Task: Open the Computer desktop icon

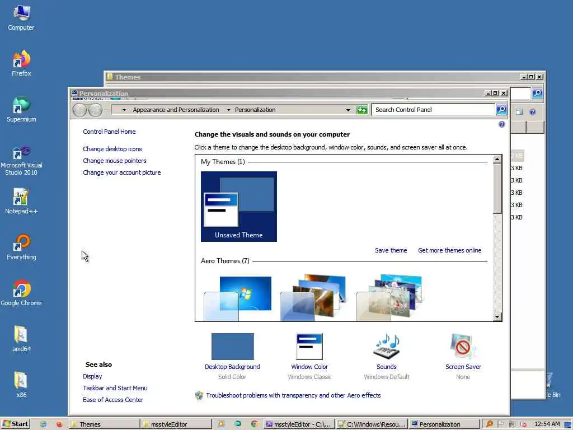Action: pos(21,18)
